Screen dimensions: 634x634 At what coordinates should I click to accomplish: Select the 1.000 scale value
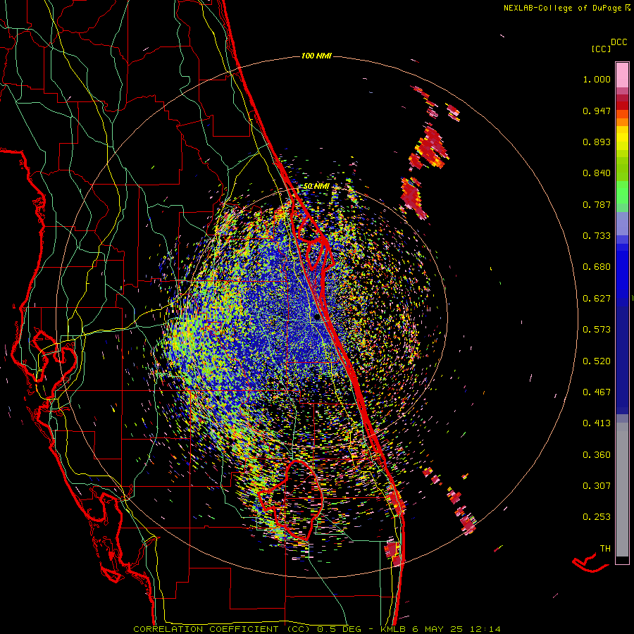click(597, 79)
